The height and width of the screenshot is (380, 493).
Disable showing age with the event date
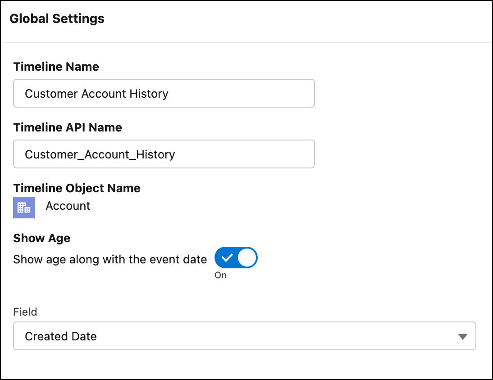click(236, 257)
